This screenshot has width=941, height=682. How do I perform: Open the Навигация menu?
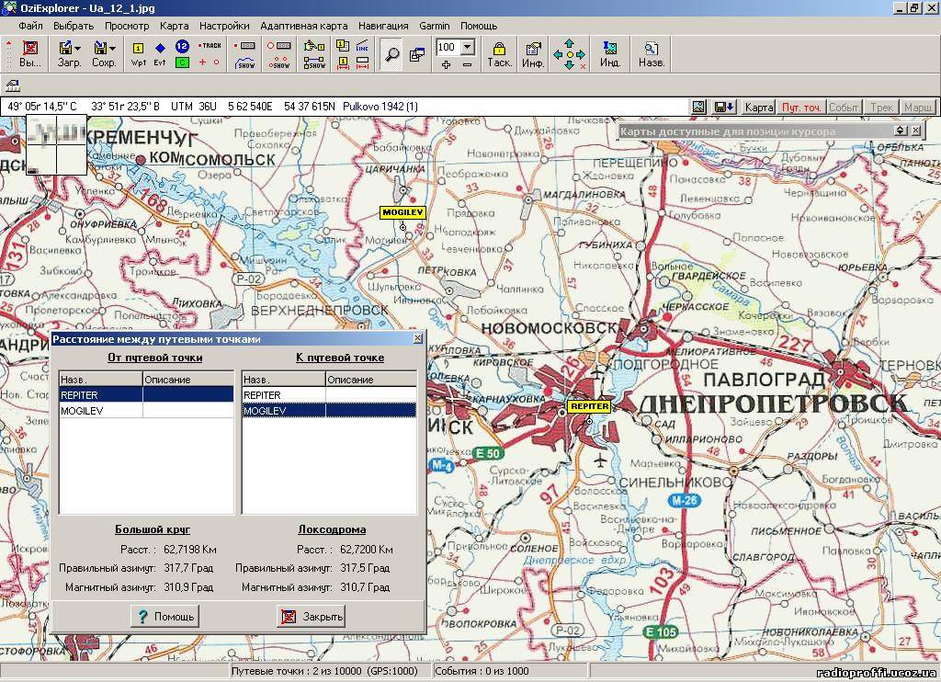383,26
